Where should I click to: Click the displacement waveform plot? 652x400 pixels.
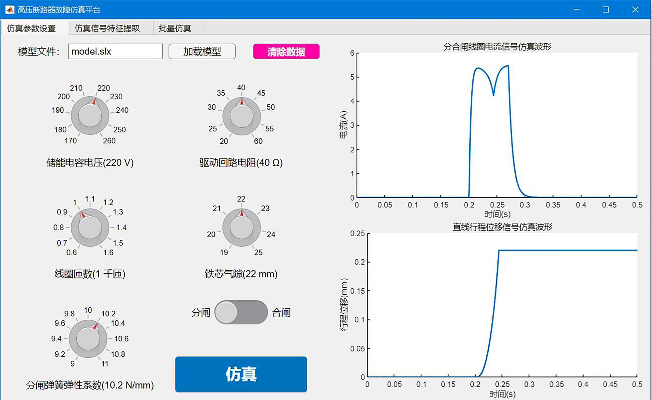pos(502,305)
